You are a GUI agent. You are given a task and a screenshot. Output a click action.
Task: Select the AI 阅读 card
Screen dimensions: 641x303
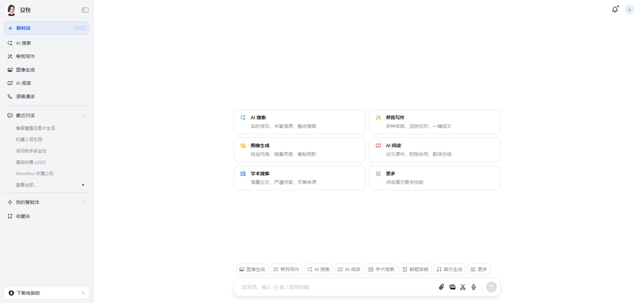[435, 150]
